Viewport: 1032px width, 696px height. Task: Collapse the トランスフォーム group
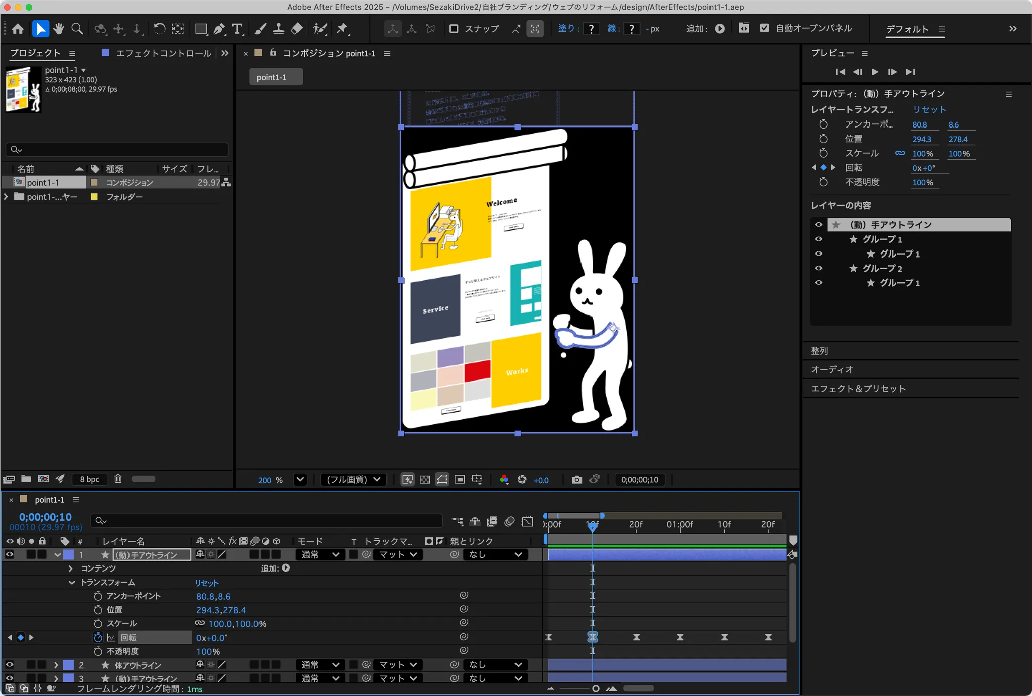[x=72, y=582]
